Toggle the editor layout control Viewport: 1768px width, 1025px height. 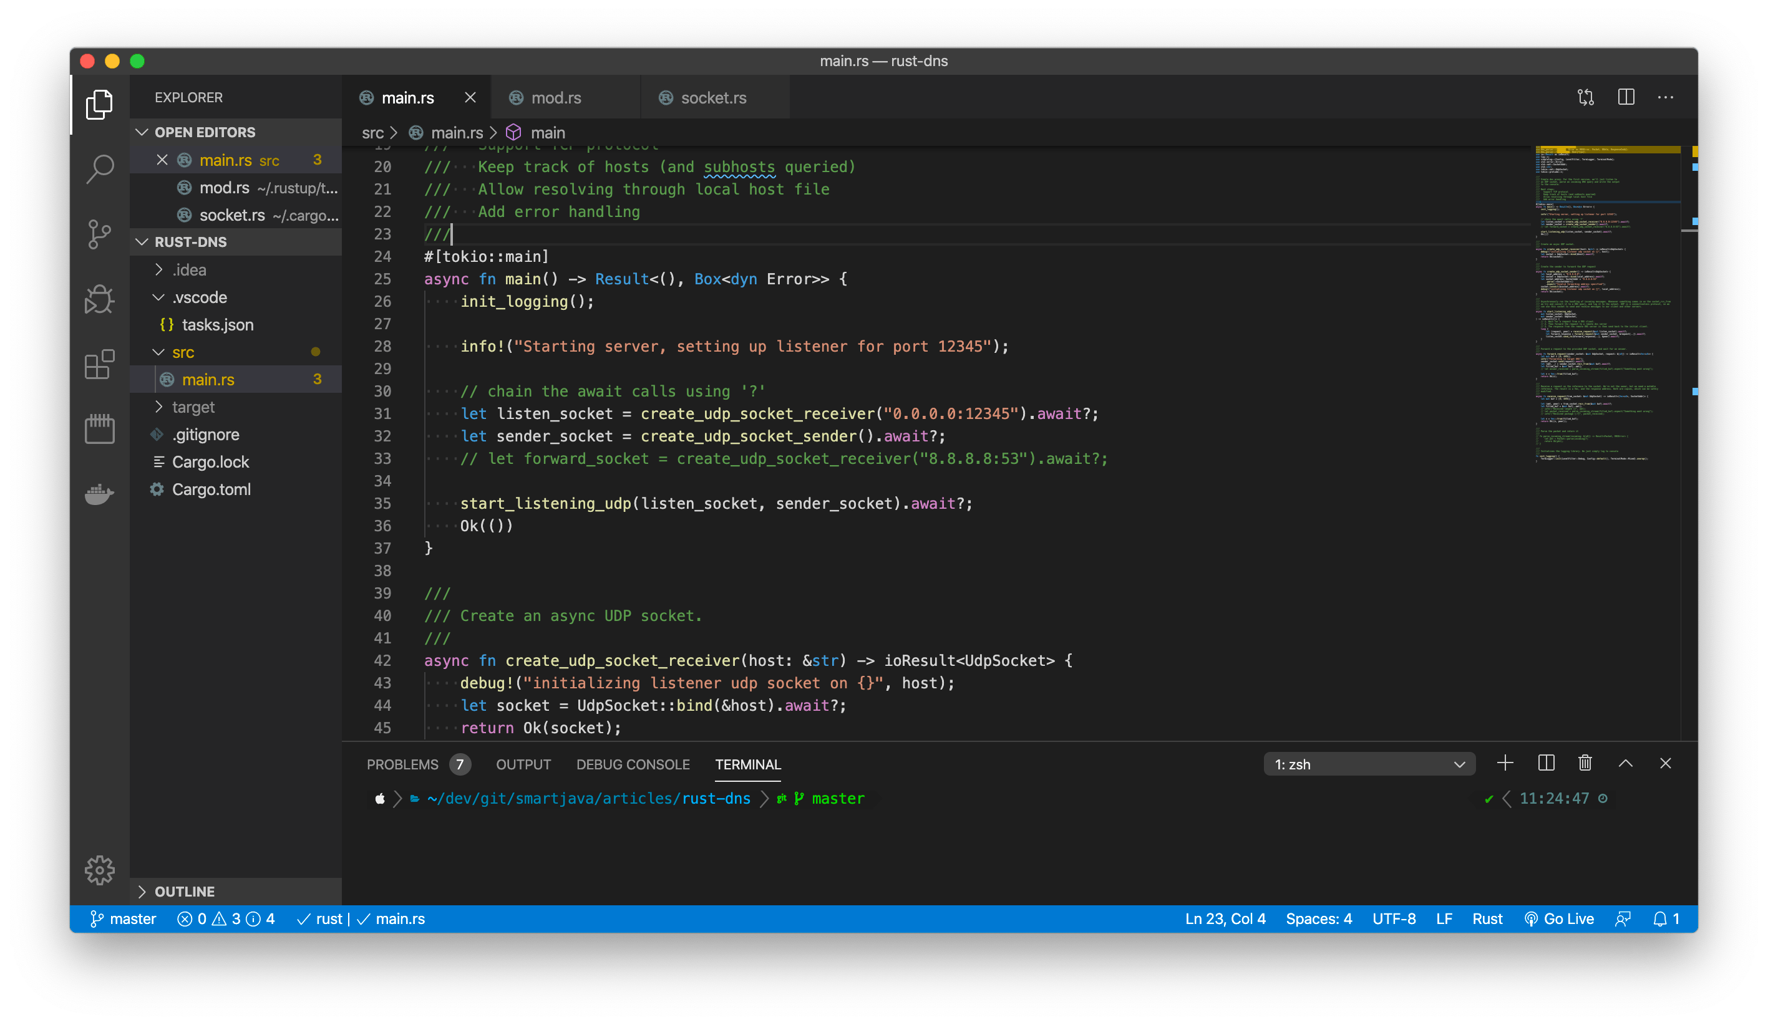click(1626, 97)
